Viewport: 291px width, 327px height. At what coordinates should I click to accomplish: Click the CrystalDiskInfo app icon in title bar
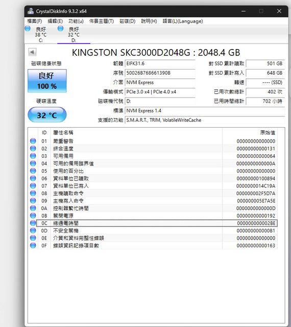(31, 11)
